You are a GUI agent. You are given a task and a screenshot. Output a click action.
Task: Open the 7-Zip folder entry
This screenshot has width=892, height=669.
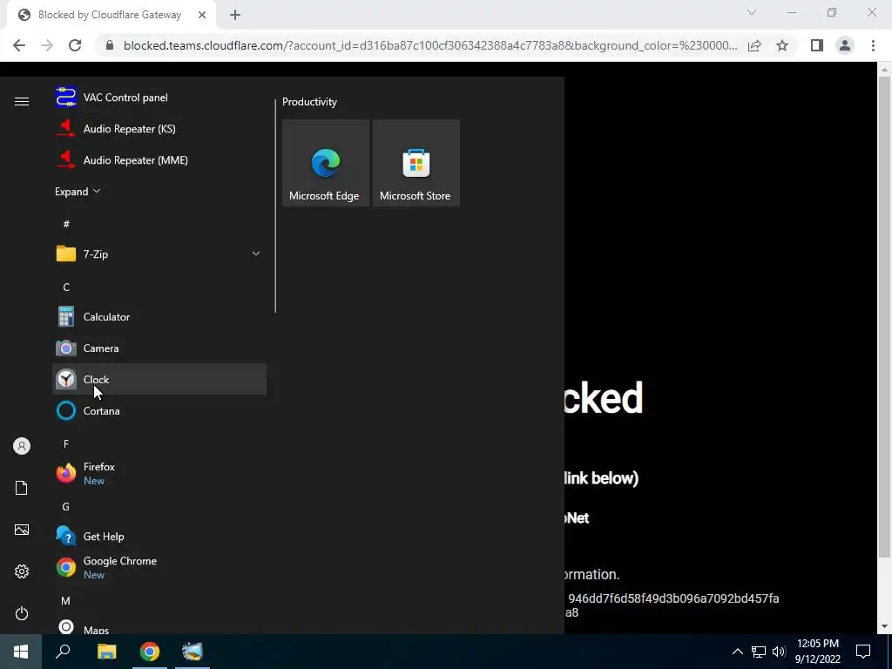point(159,253)
